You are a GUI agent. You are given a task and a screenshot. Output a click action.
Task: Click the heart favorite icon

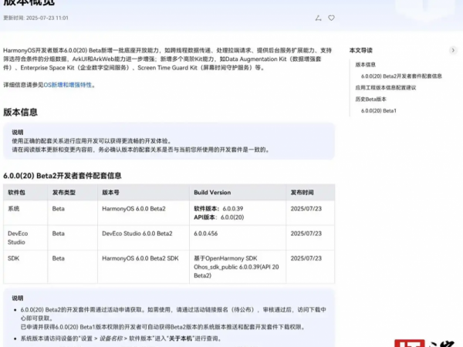coord(332,17)
